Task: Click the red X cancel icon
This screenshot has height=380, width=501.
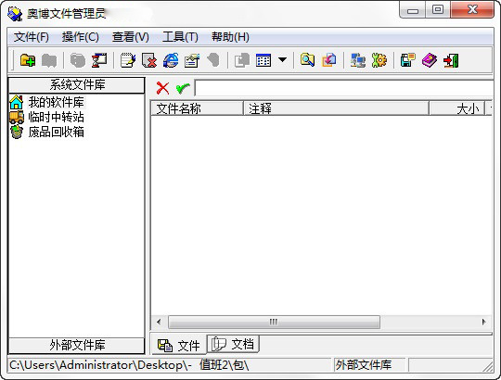Action: (x=162, y=88)
